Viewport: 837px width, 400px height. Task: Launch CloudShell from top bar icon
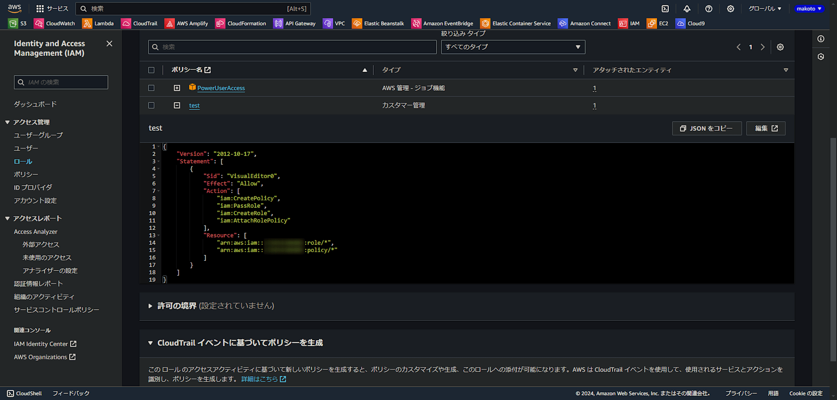point(665,8)
